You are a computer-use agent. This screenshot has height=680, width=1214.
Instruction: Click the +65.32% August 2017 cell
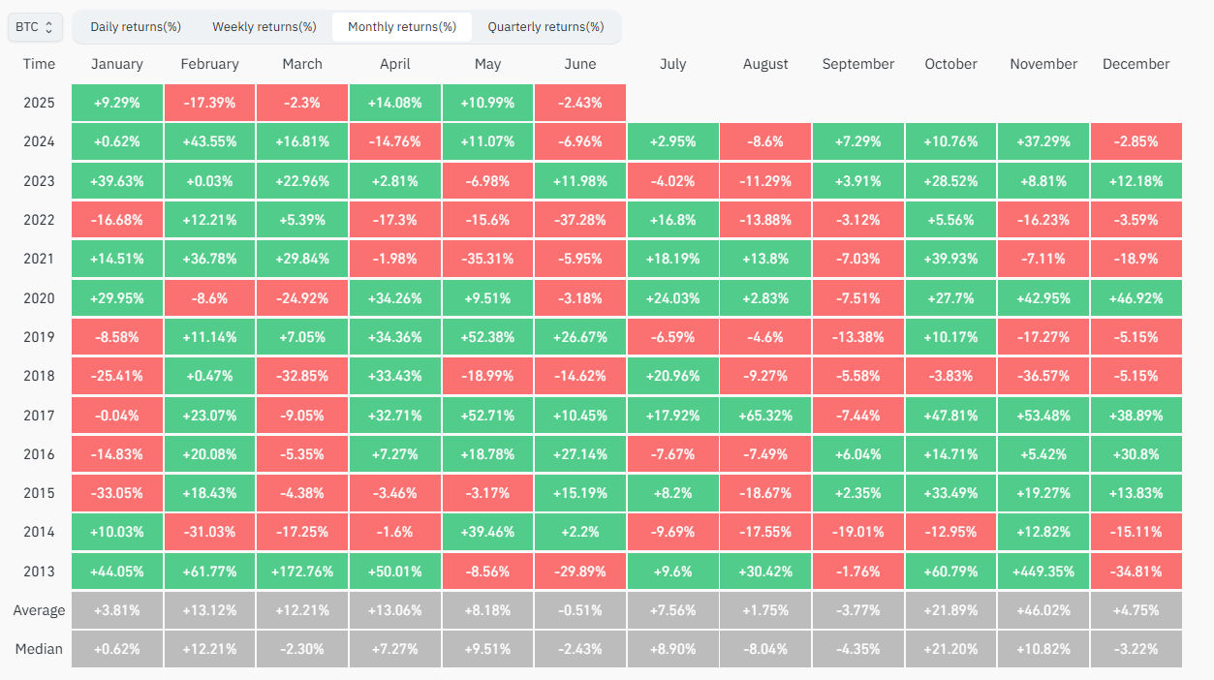tap(764, 415)
